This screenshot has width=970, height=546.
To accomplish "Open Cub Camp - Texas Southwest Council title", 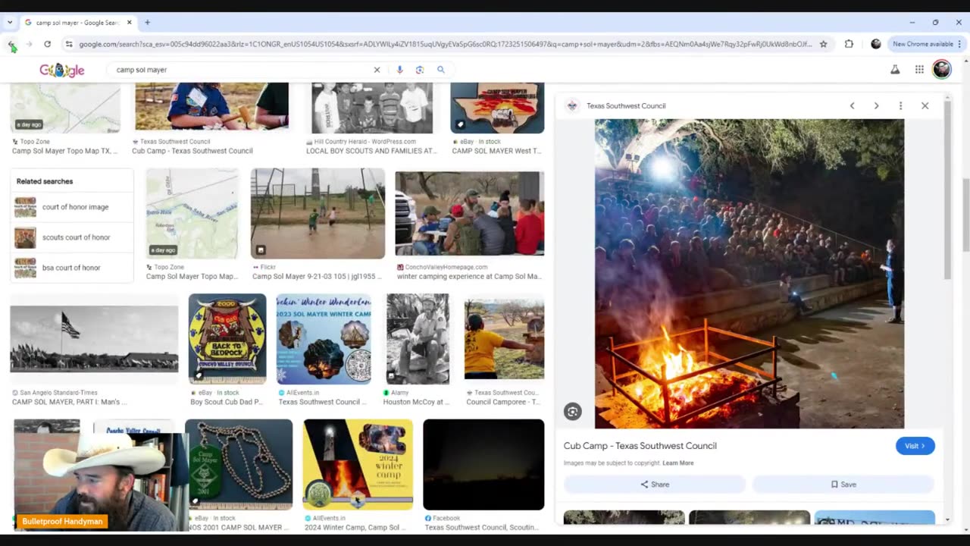I will point(640,446).
